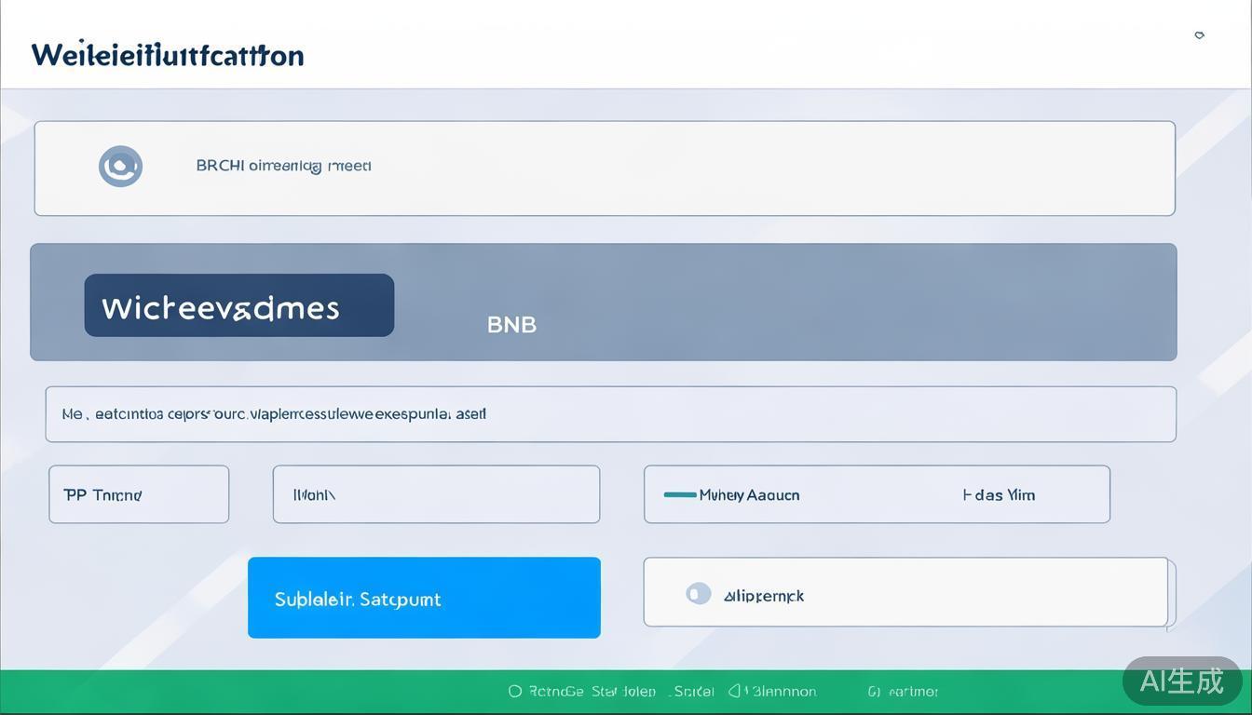The image size is (1252, 715).
Task: Click the small icon in top-right corner
Action: tap(1199, 35)
